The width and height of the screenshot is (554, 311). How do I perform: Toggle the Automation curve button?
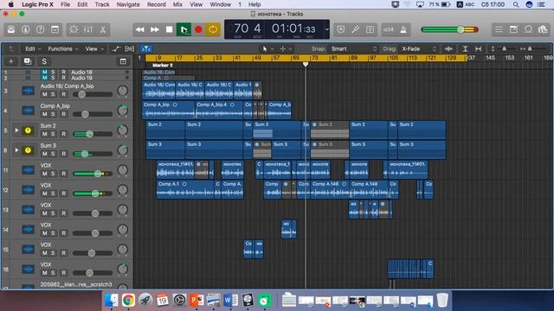[116, 49]
